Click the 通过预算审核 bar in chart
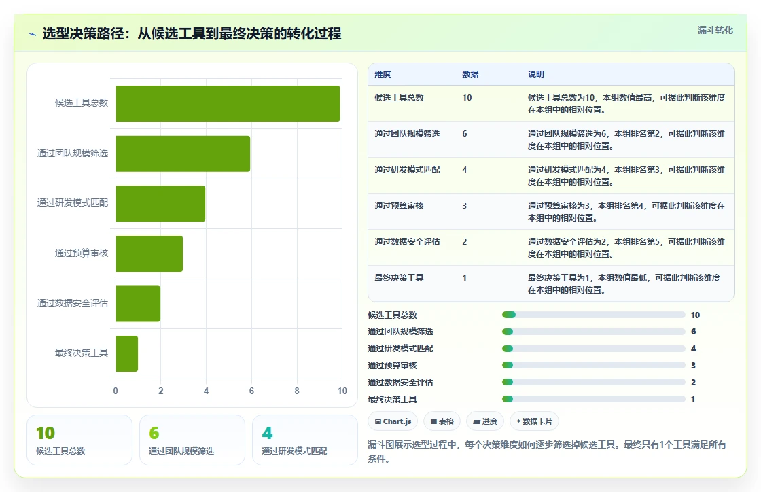This screenshot has height=492, width=761. (x=149, y=253)
